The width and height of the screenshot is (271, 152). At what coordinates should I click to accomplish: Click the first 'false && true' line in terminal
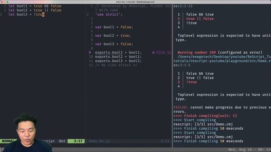coord(200,14)
